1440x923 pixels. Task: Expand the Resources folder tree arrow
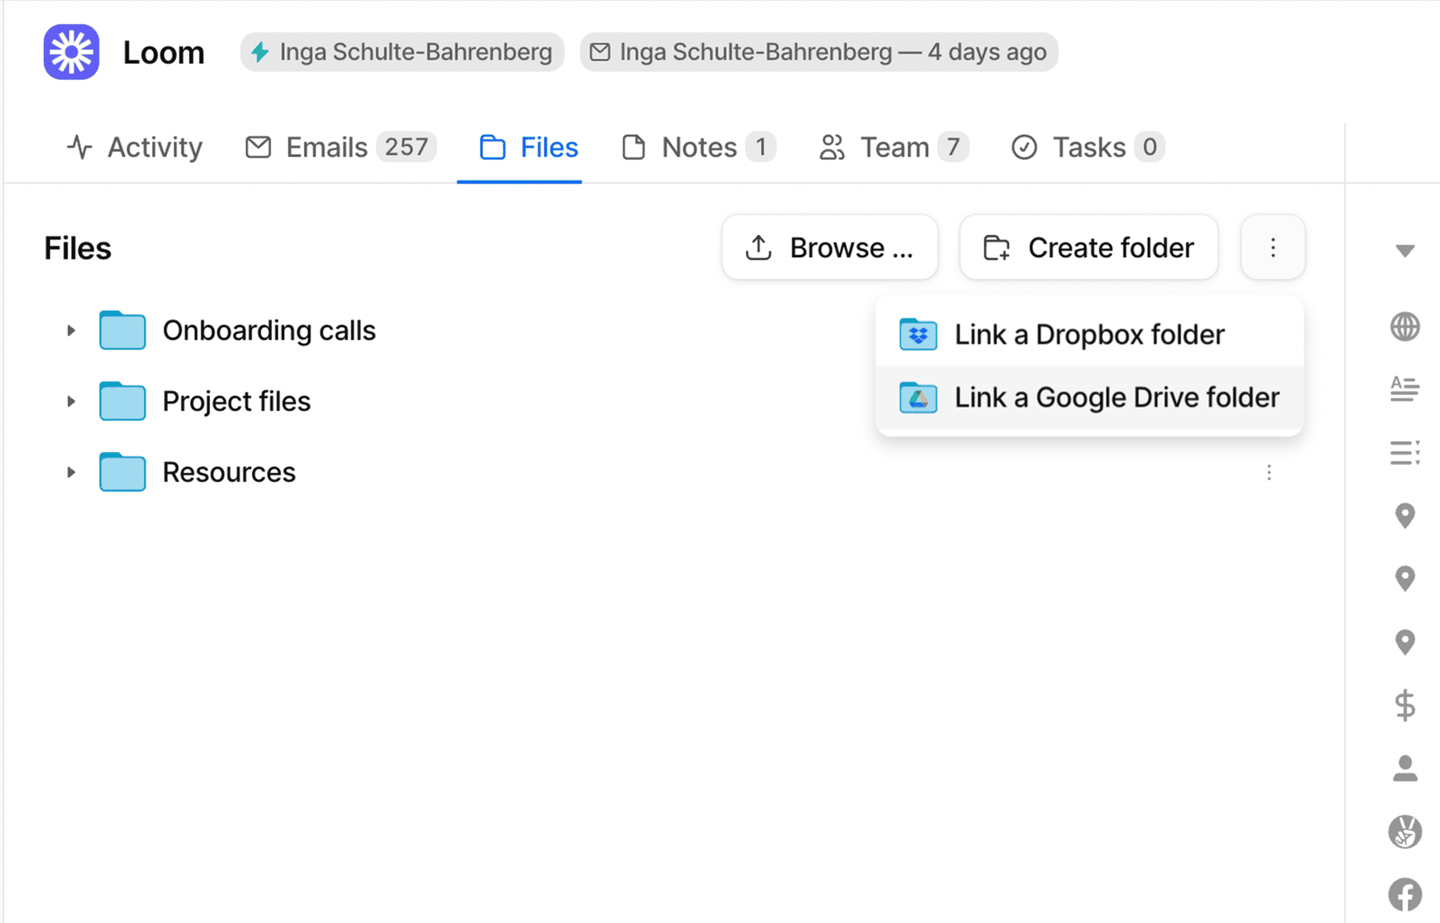click(71, 472)
